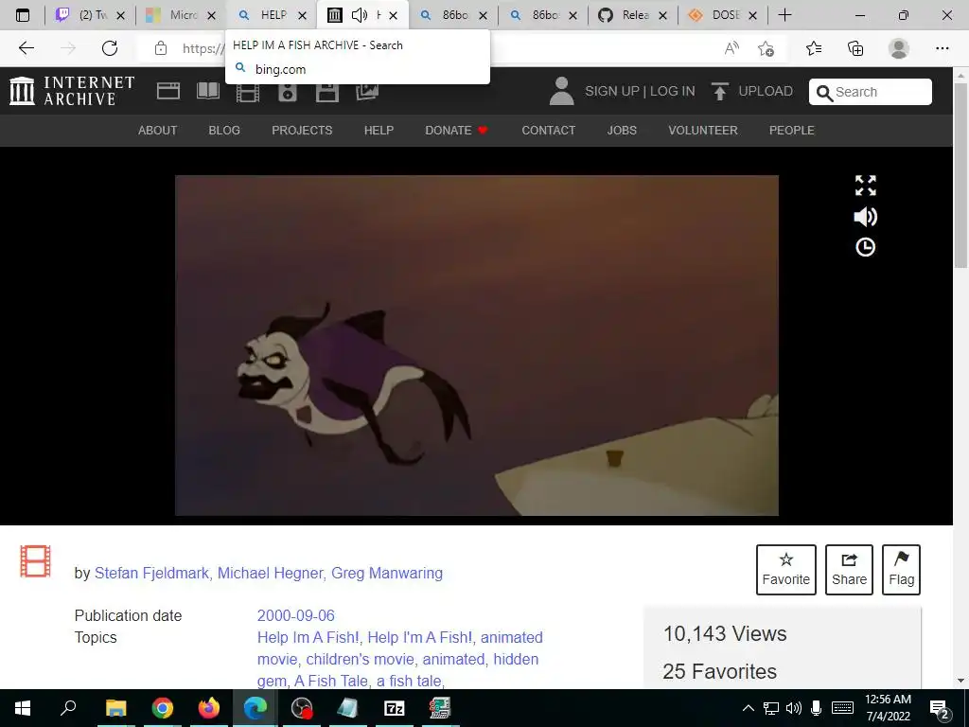969x727 pixels.
Task: Click topic link children's movie
Action: tap(360, 659)
